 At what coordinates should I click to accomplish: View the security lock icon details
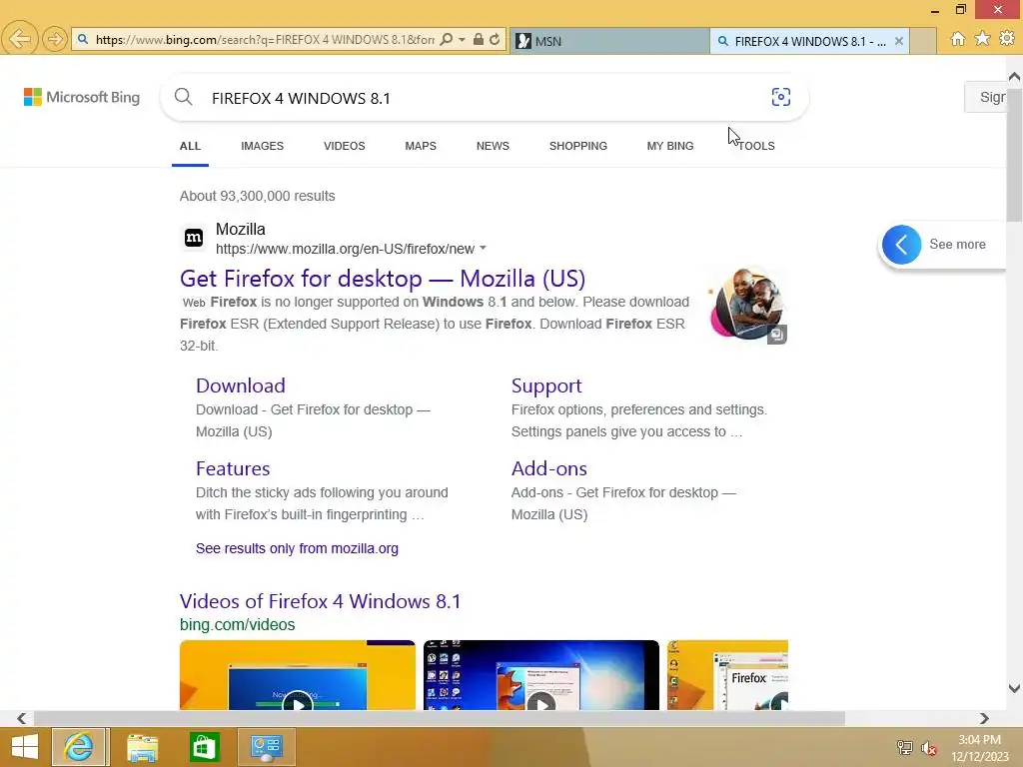click(x=479, y=40)
